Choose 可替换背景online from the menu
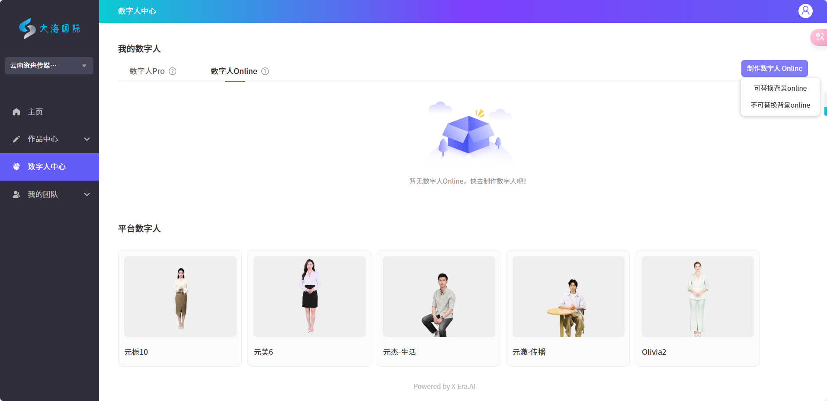This screenshot has width=827, height=401. click(x=780, y=88)
